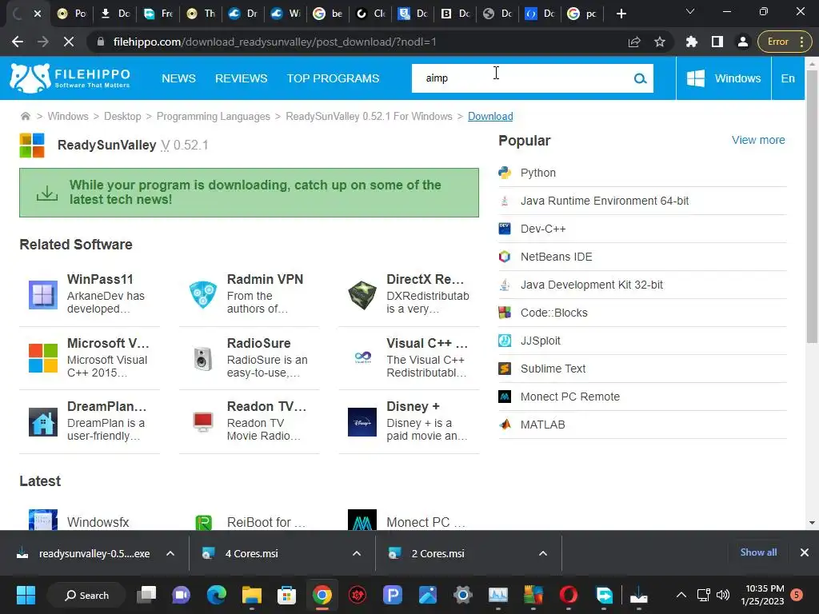Open Java Runtime Environment 64-bit link
The height and width of the screenshot is (614, 819).
pyautogui.click(x=605, y=201)
